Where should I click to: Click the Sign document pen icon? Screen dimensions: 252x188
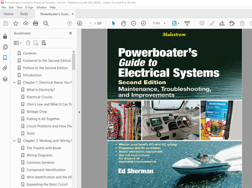(x=222, y=23)
